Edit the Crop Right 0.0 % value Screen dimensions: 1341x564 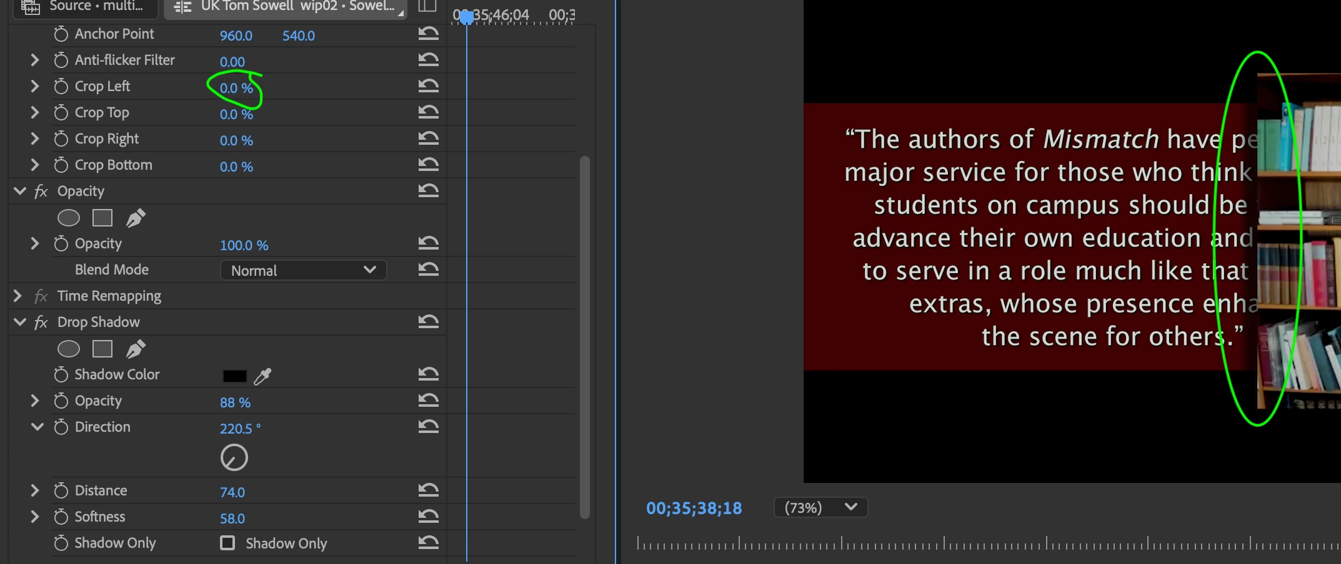tap(236, 140)
